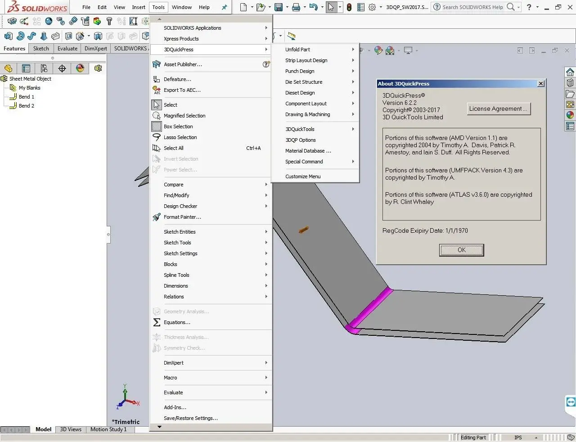The width and height of the screenshot is (576, 442).
Task: Click the Print icon
Action: coord(296,7)
